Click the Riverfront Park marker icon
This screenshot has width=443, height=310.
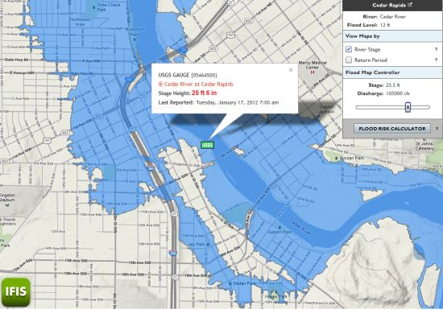click(x=135, y=39)
